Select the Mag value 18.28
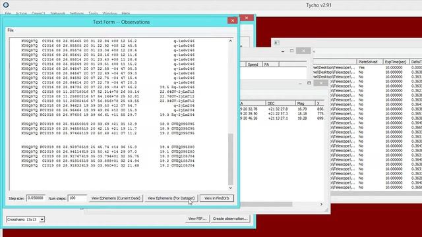Viewport: 422px width, 237px height. point(302,118)
